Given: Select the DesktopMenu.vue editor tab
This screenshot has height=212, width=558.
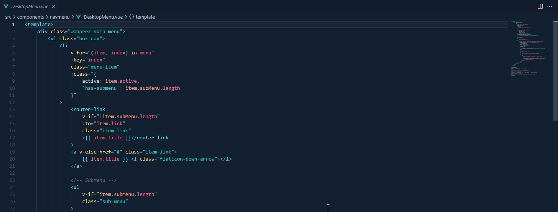Looking at the screenshot, I should pyautogui.click(x=30, y=7).
